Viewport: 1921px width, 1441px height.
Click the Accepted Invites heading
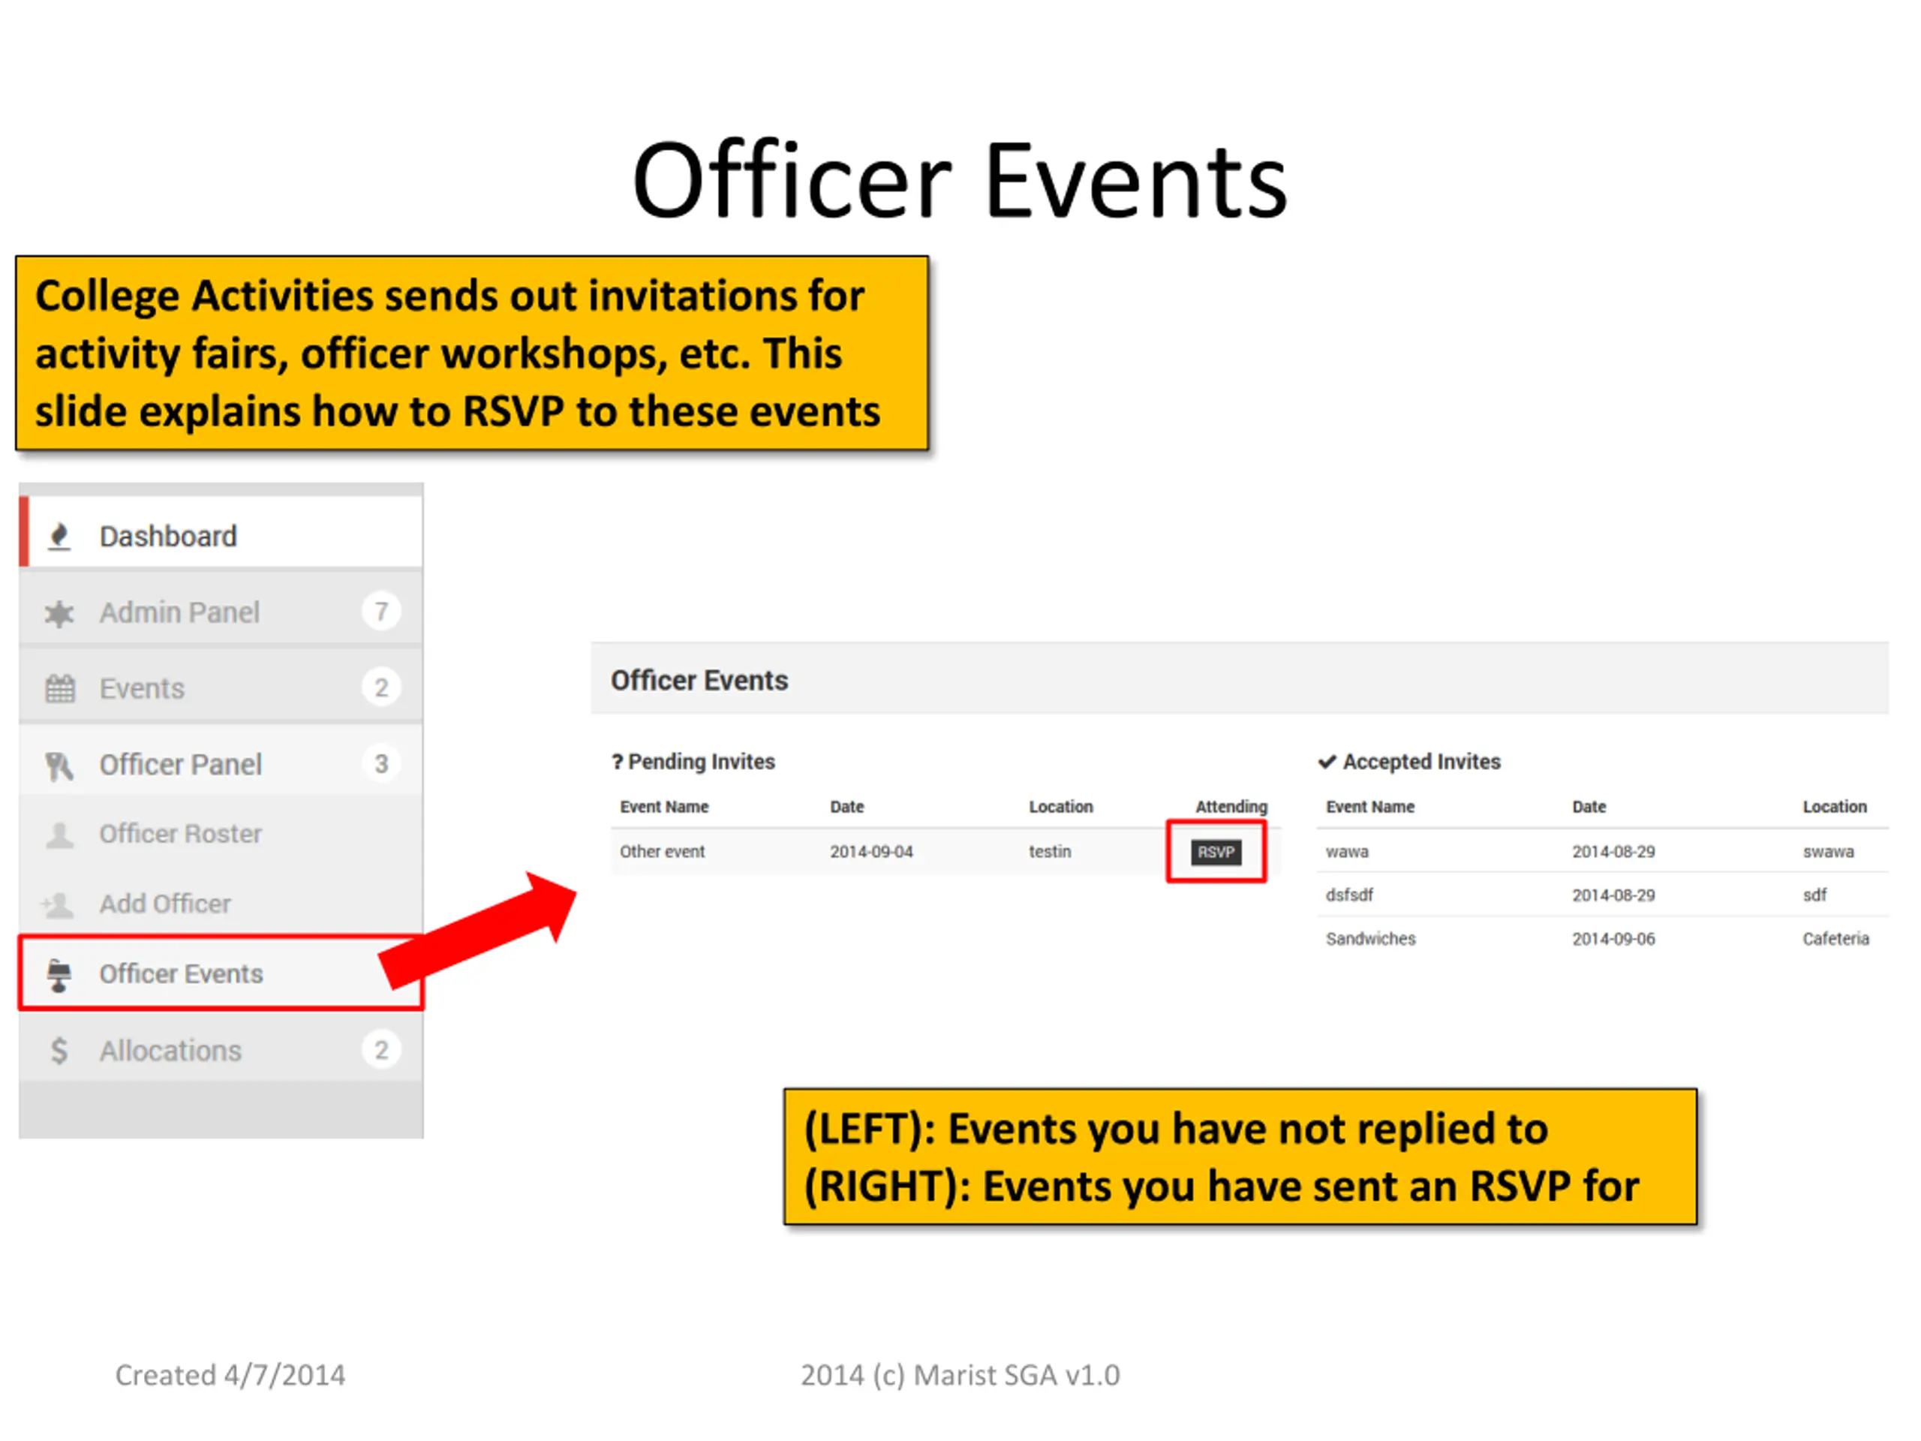(x=1422, y=762)
